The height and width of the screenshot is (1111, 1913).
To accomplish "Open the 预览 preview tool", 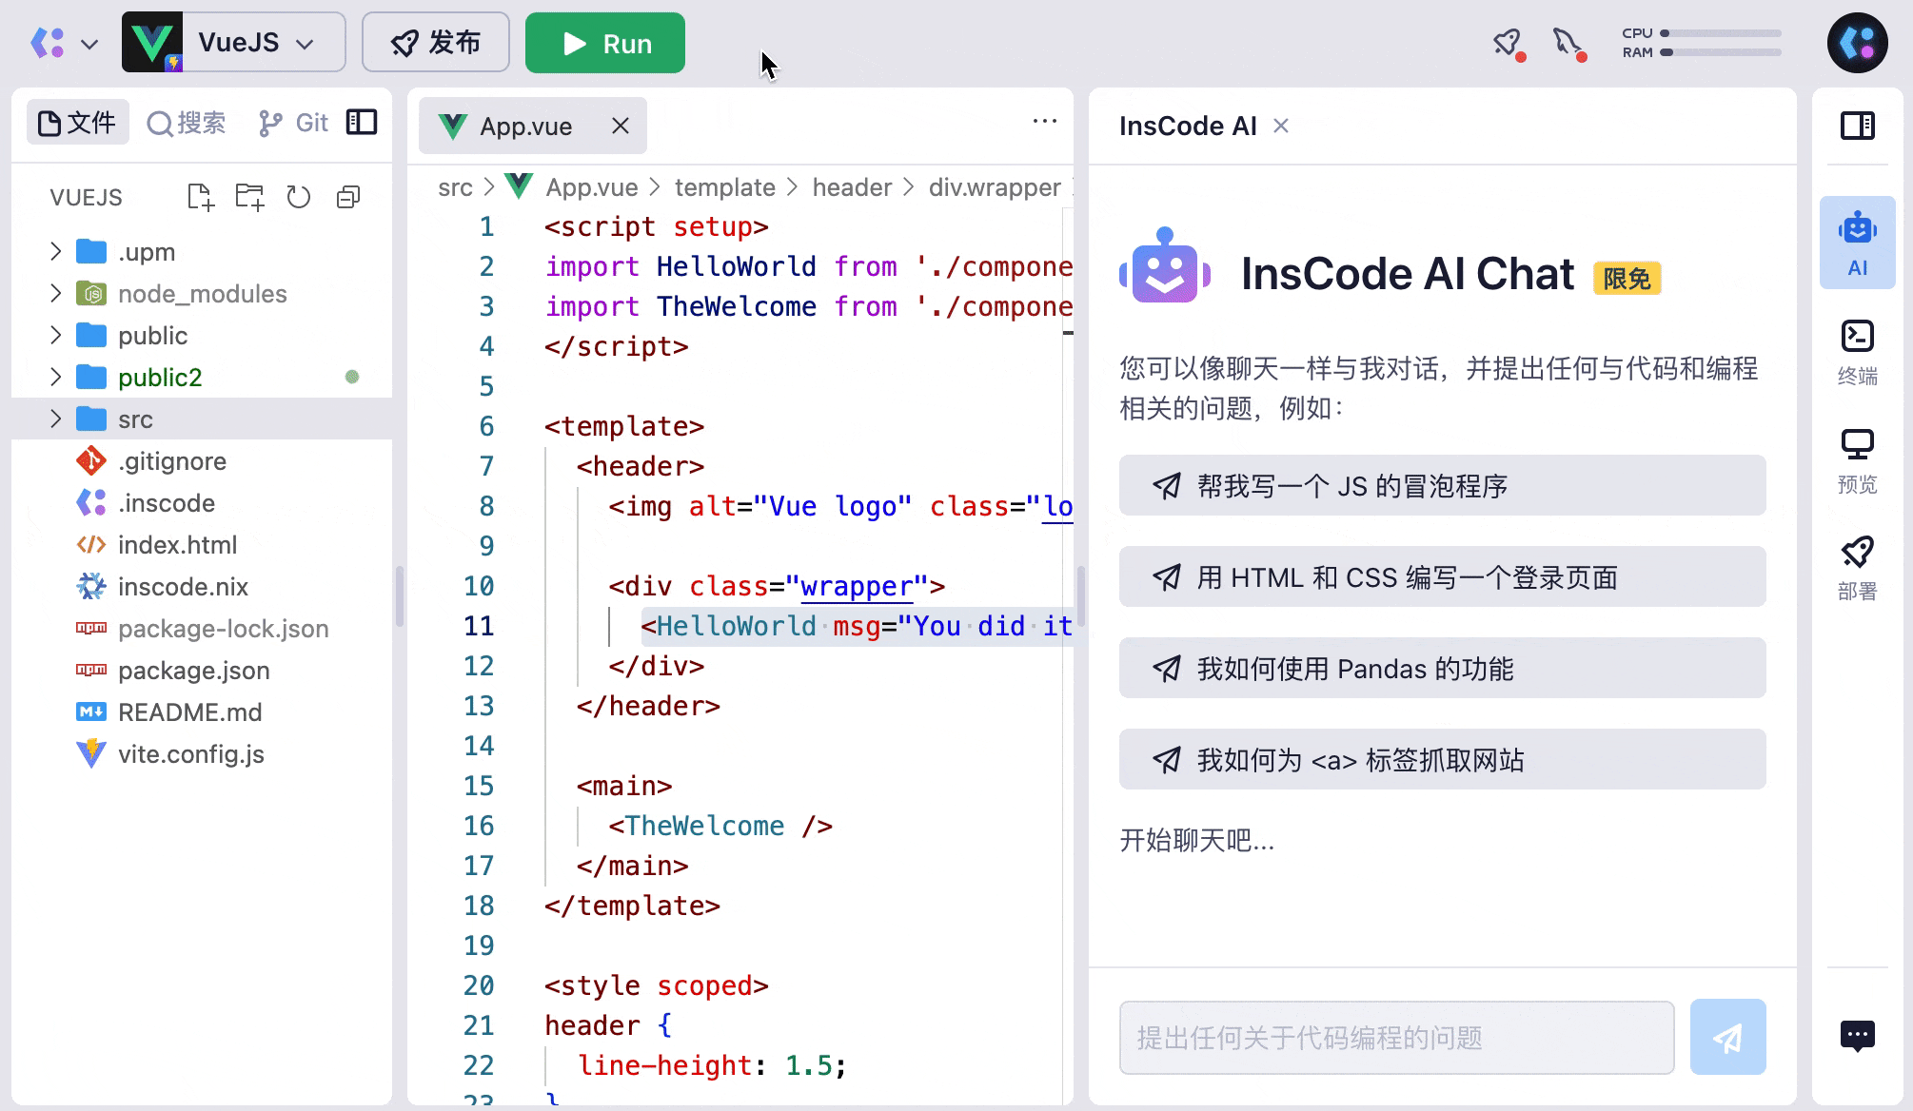I will [x=1857, y=461].
